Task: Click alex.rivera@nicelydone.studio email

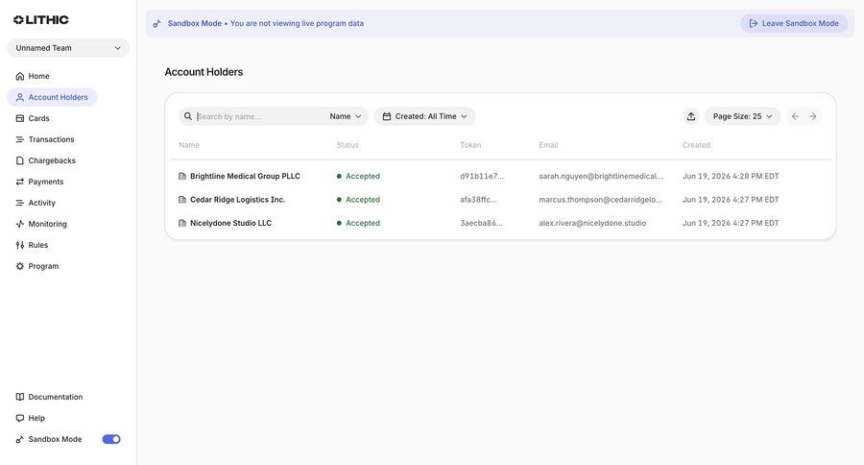Action: 592,223
